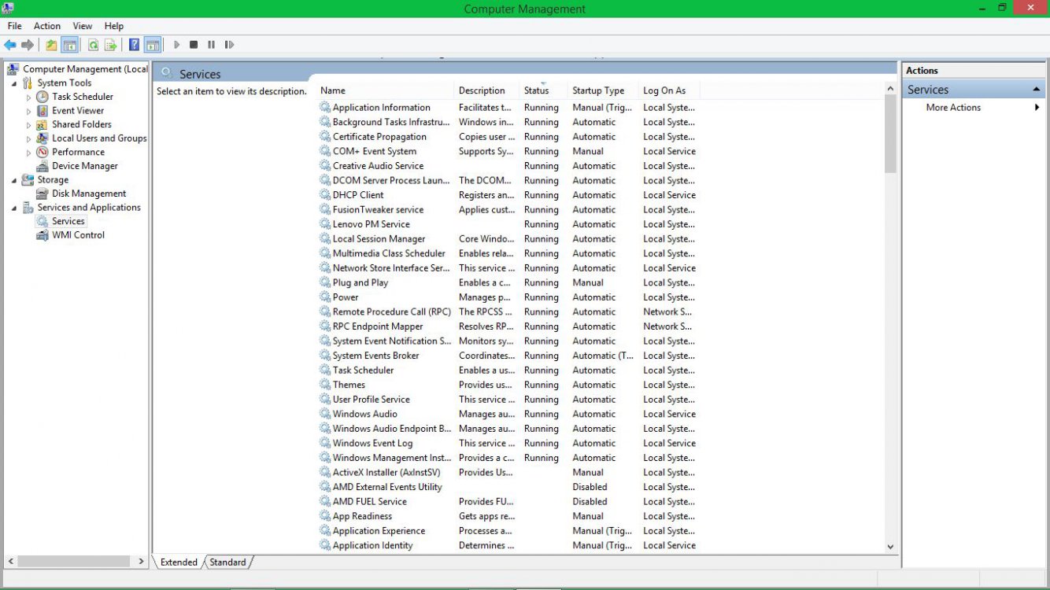Open the Action menu
Viewport: 1050px width, 590px height.
[47, 26]
